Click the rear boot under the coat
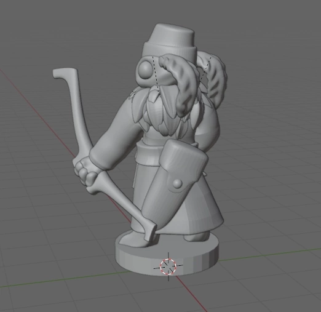 tap(196, 238)
